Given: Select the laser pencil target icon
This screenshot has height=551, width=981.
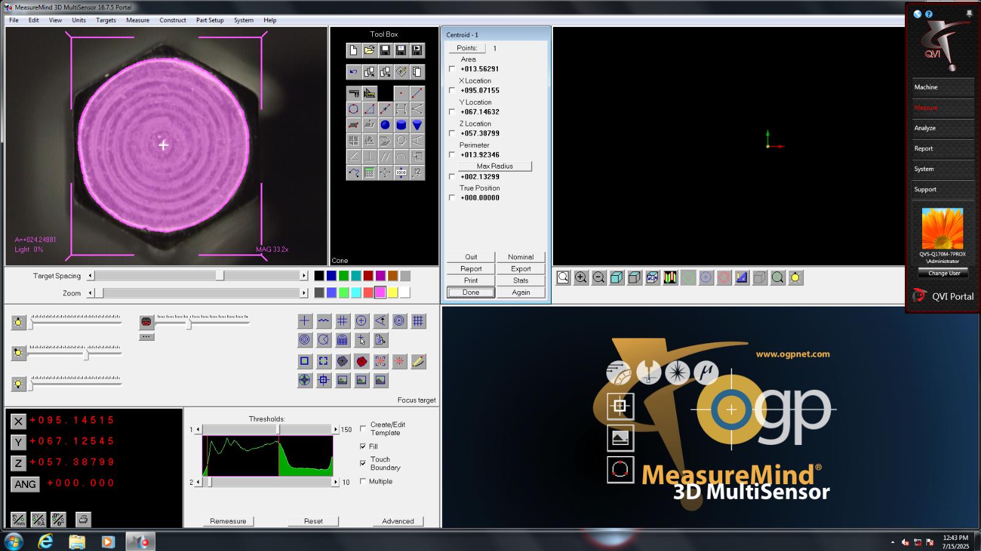Looking at the screenshot, I should [x=418, y=362].
